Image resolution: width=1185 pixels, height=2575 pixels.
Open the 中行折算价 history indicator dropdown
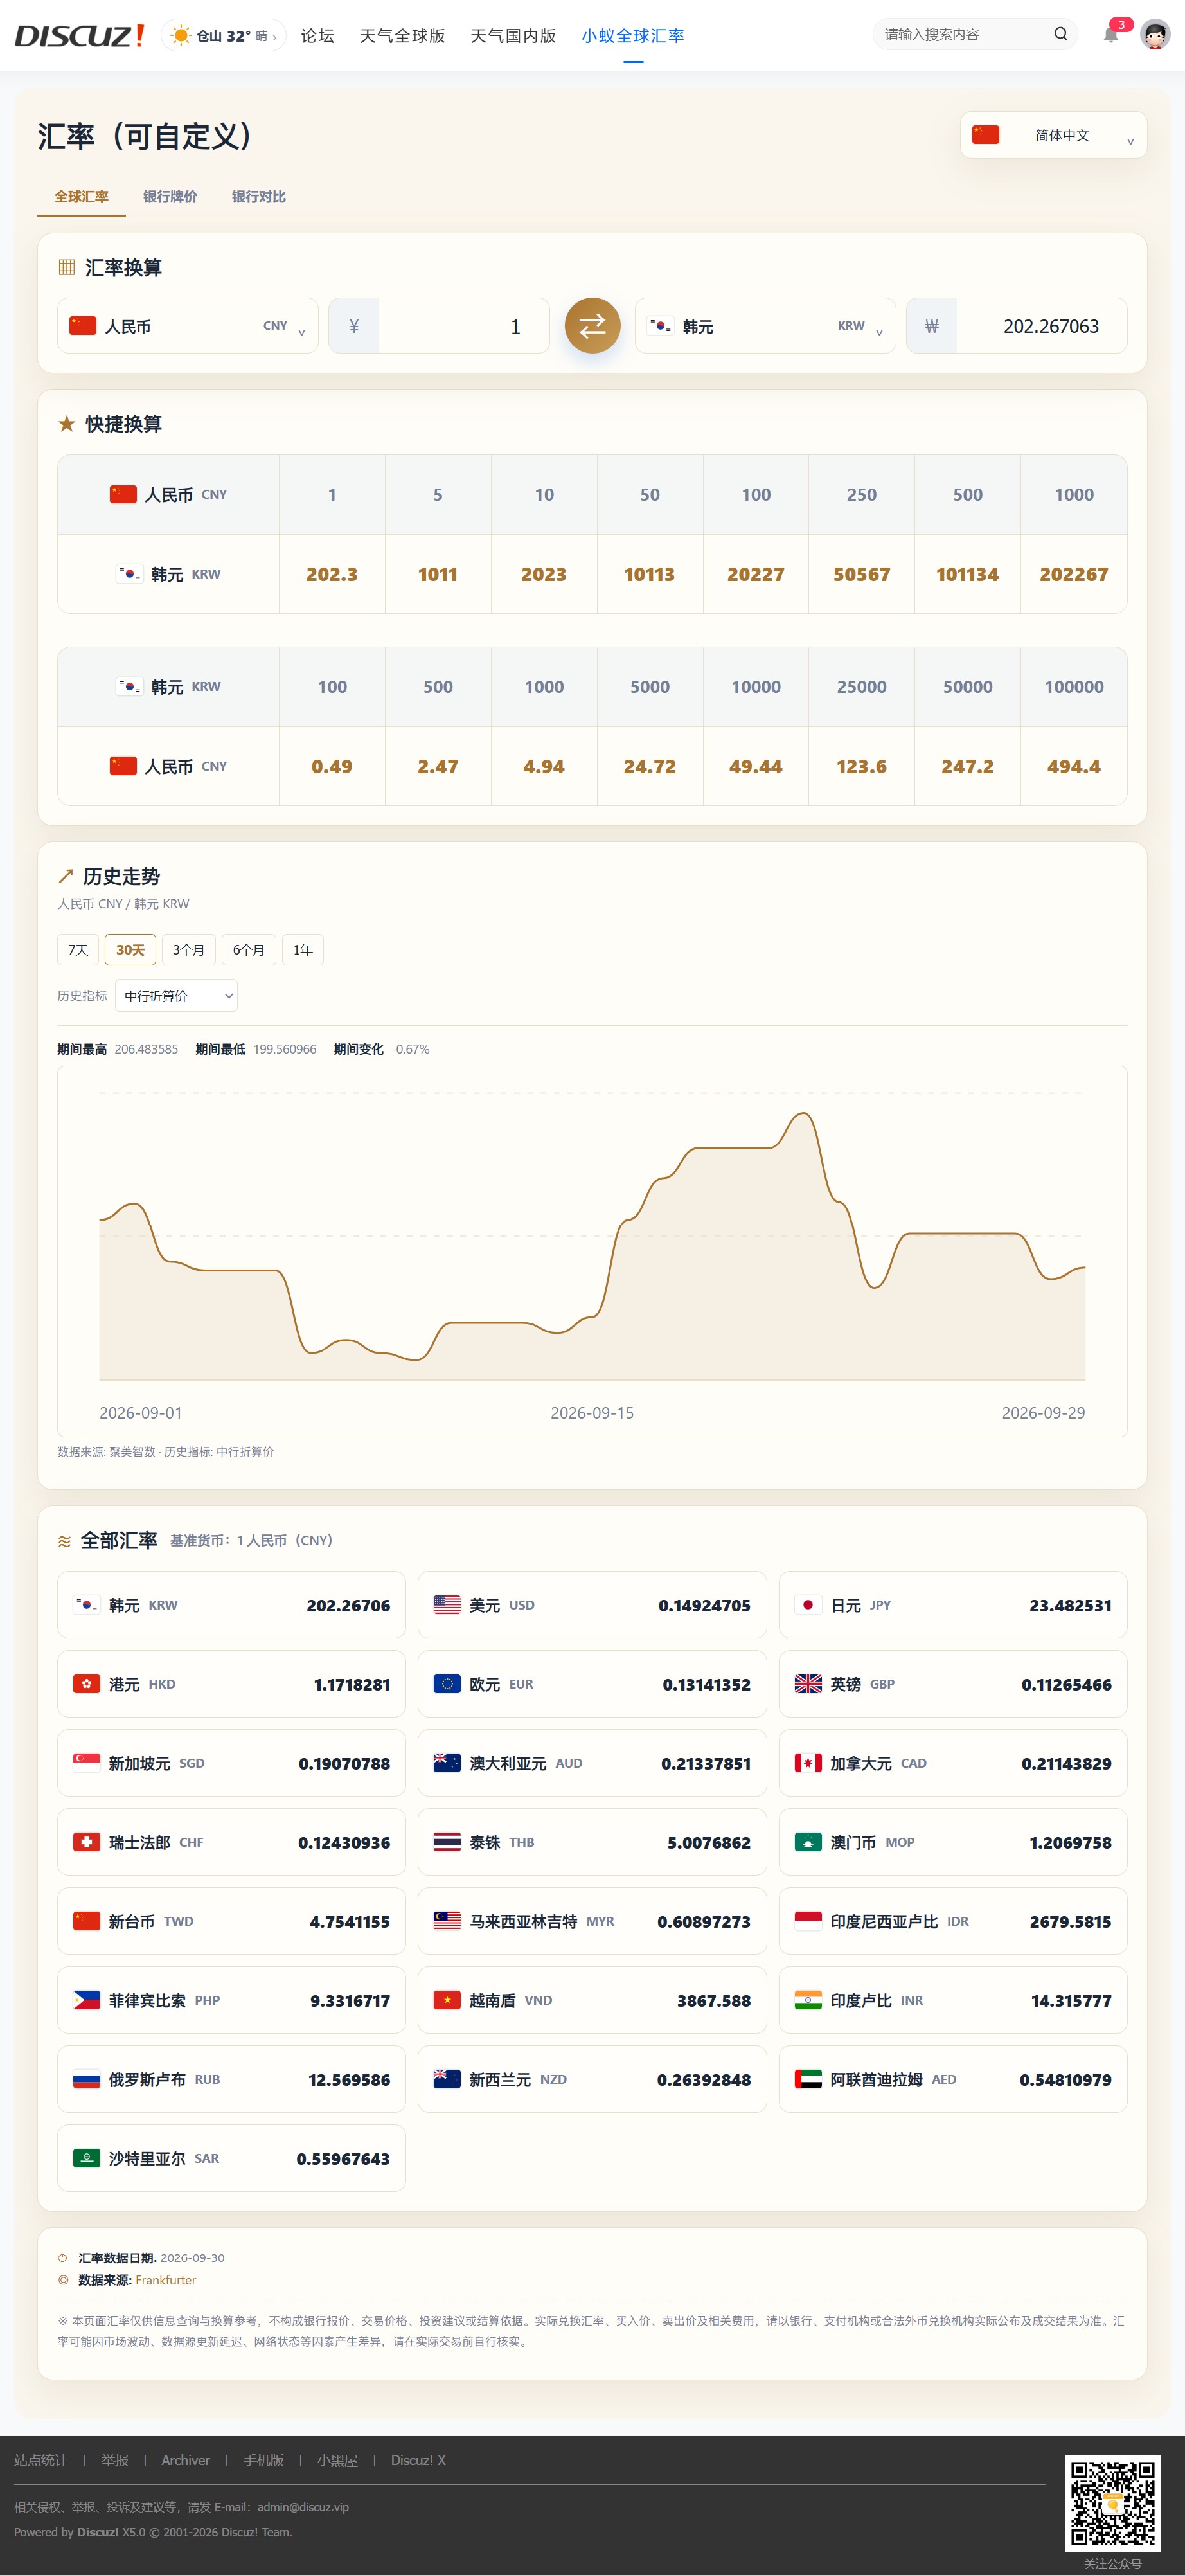click(x=177, y=996)
